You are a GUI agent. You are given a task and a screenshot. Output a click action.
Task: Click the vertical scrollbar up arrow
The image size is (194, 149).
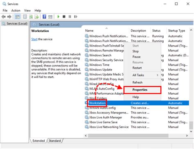click(x=191, y=30)
